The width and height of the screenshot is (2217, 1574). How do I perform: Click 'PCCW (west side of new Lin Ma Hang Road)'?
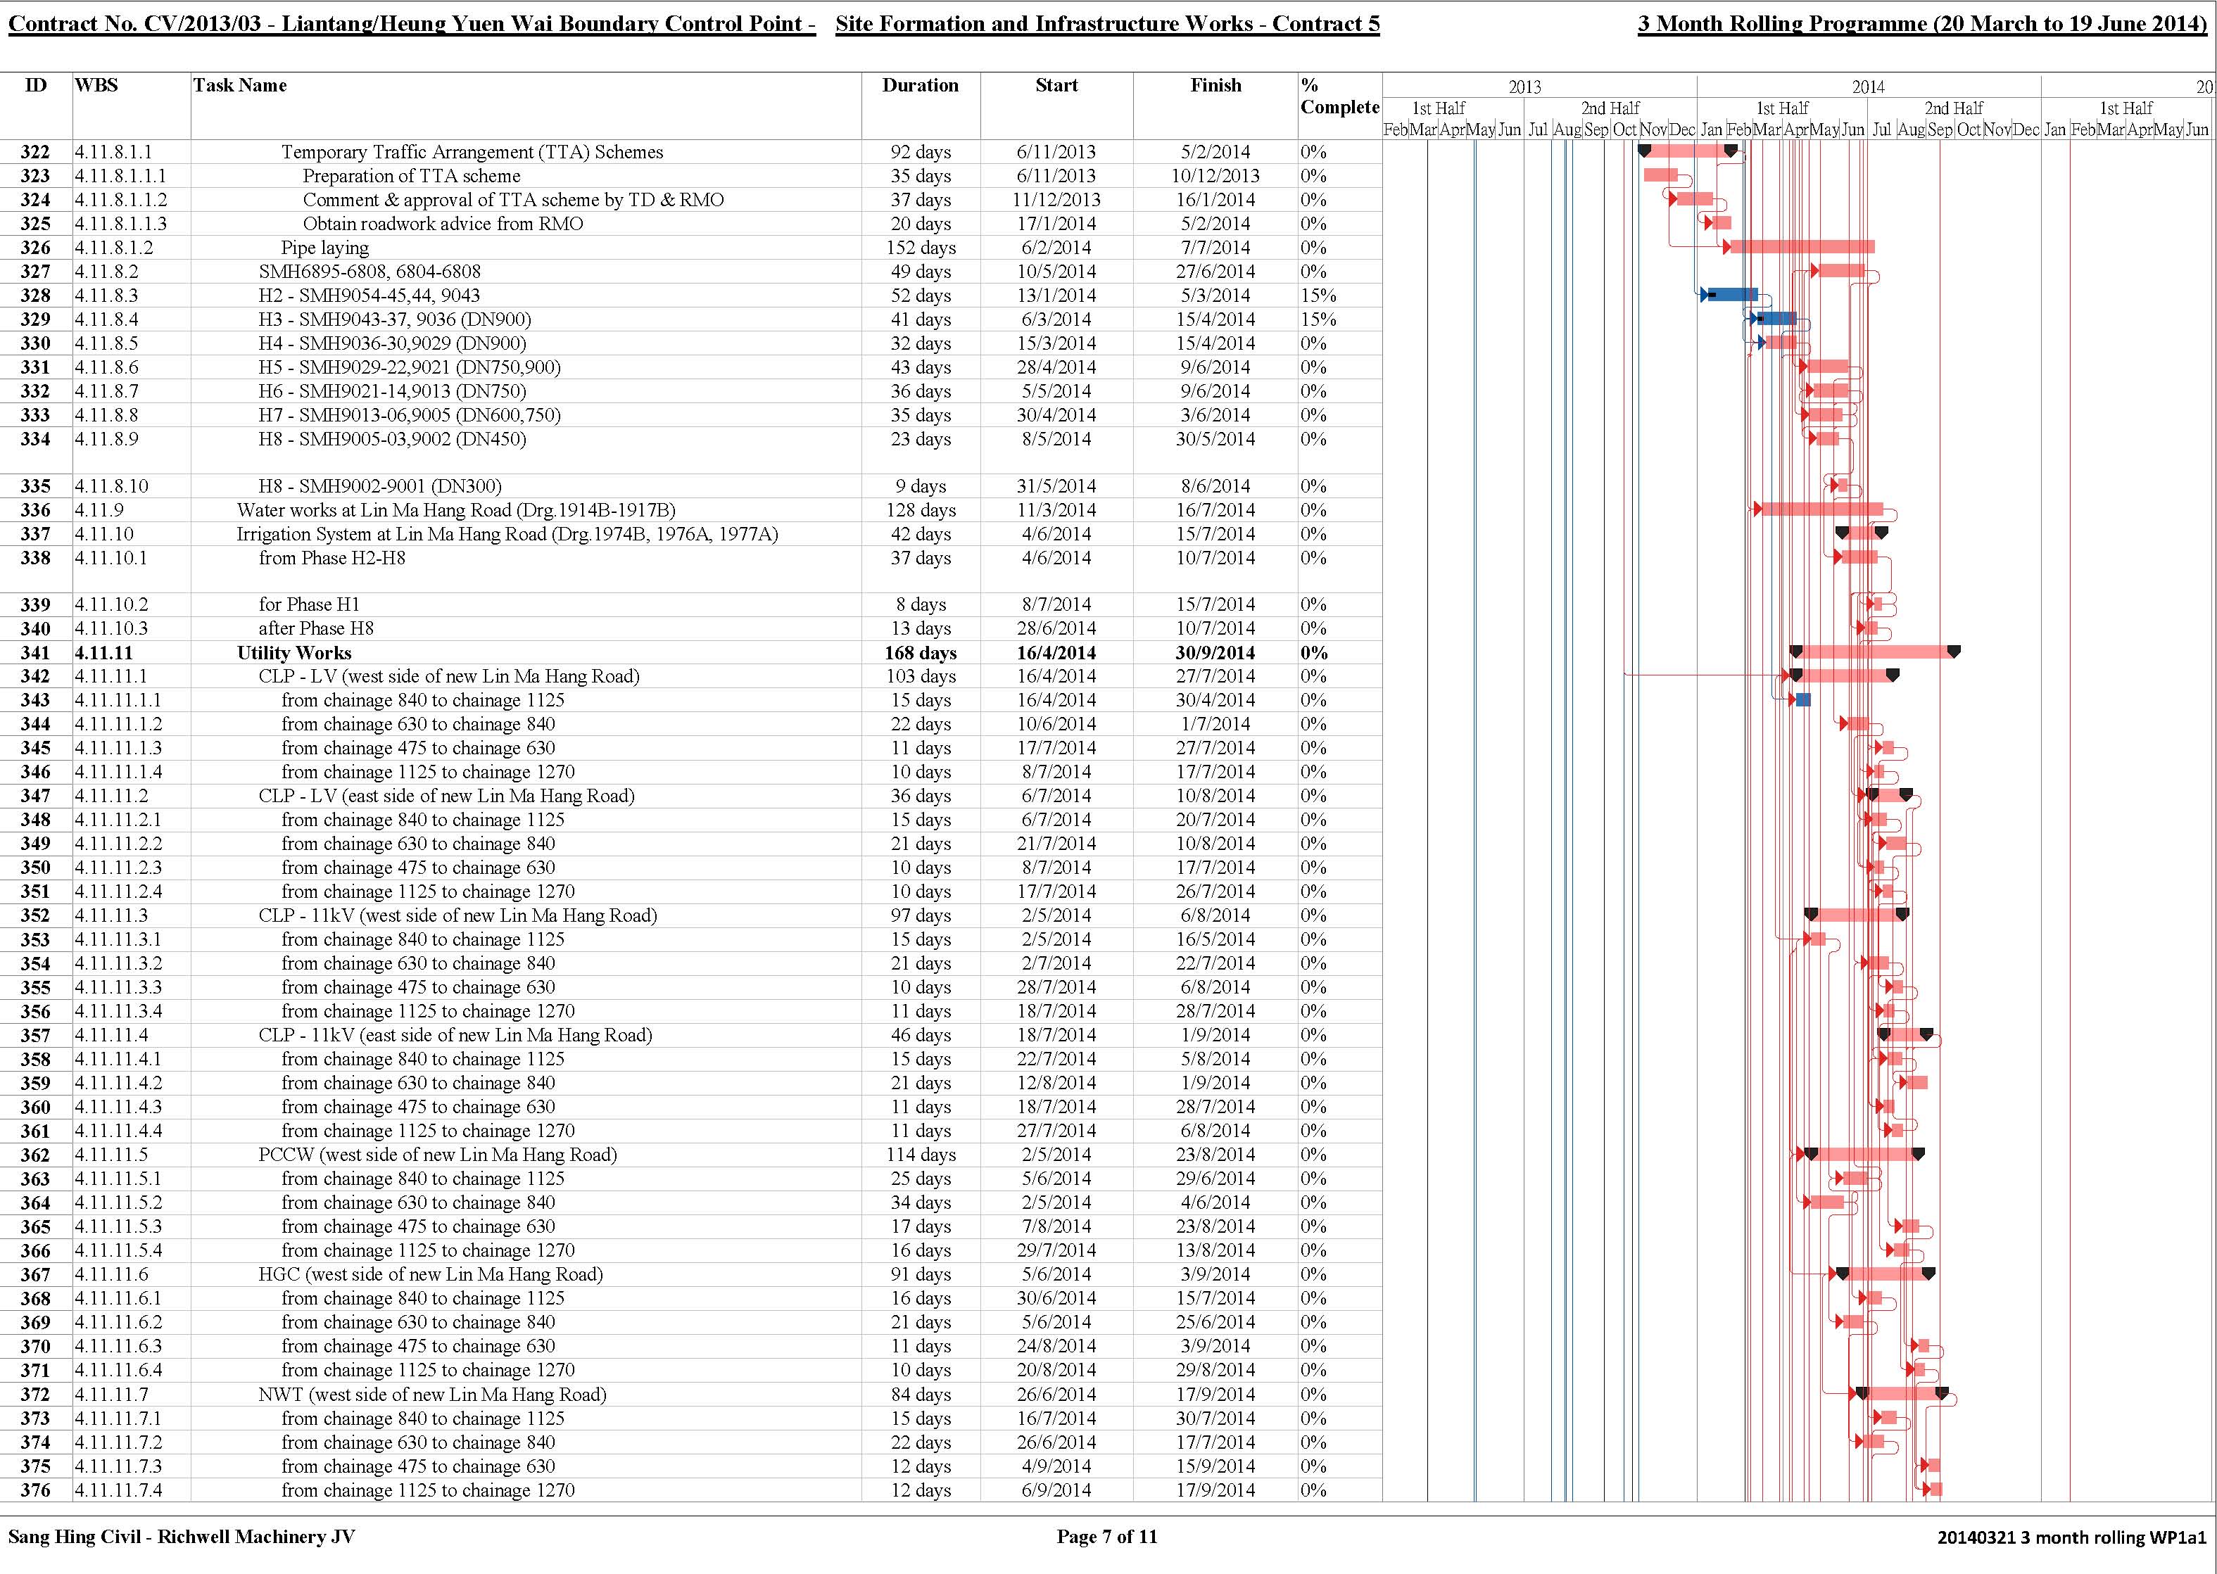[x=437, y=1155]
